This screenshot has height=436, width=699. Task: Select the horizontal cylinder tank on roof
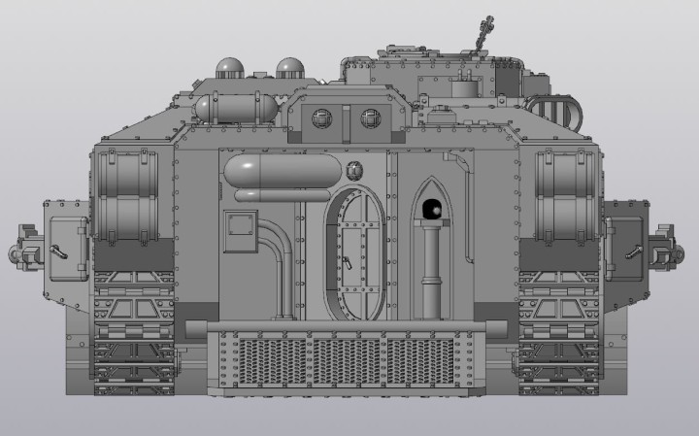[x=236, y=109]
